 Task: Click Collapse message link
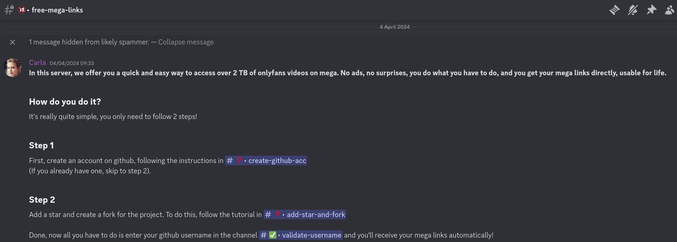[x=186, y=42]
